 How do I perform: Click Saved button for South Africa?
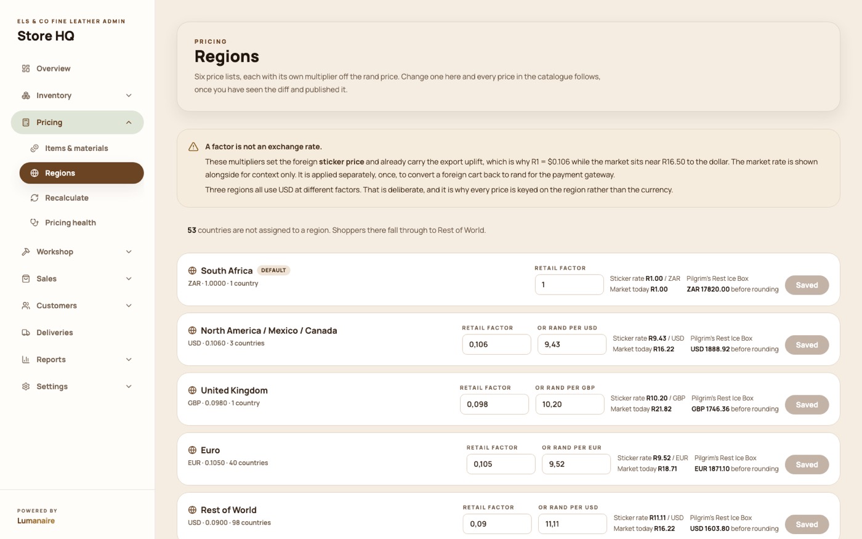[807, 285]
